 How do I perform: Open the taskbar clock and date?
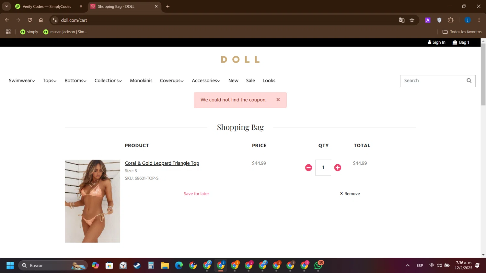point(464,266)
